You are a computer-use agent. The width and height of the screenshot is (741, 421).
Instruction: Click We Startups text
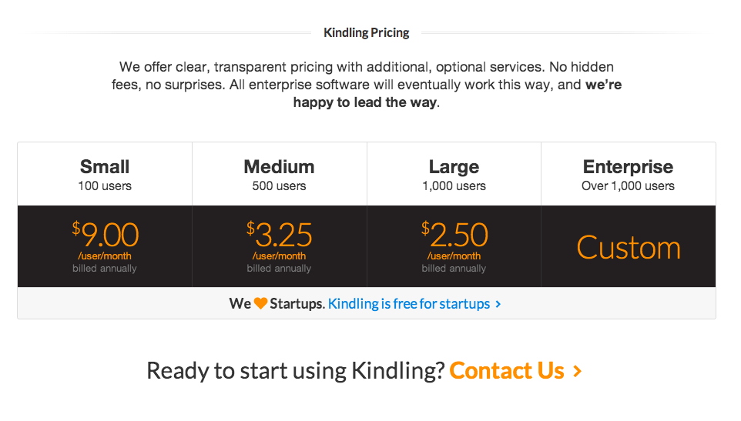click(x=277, y=303)
